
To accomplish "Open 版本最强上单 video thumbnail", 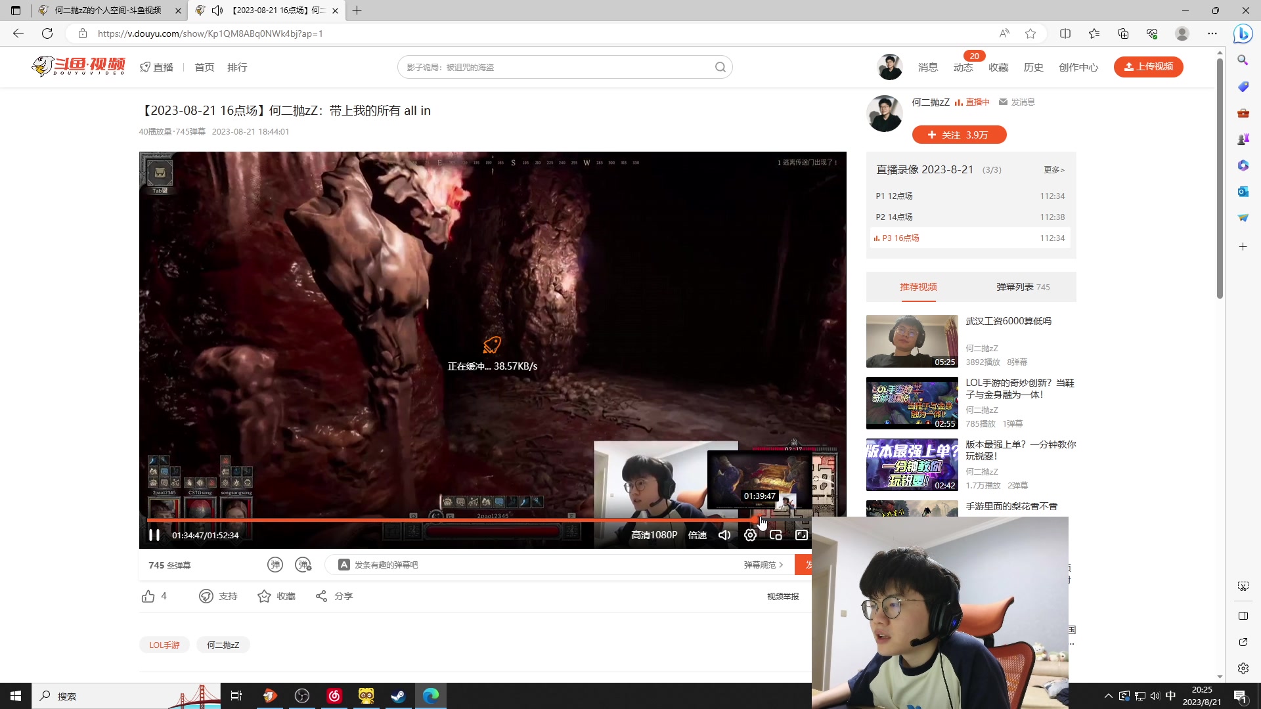I will (912, 465).
